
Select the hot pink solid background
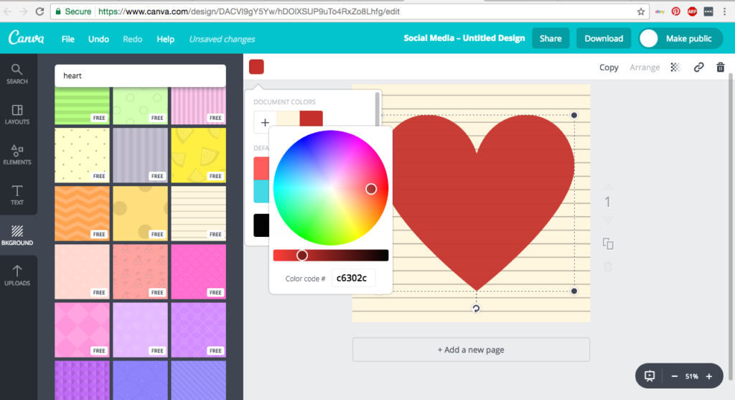(x=198, y=271)
